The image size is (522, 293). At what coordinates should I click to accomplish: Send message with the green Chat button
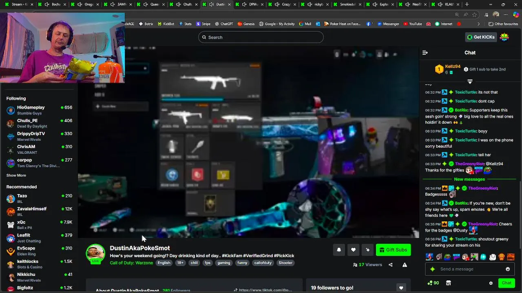(x=507, y=283)
